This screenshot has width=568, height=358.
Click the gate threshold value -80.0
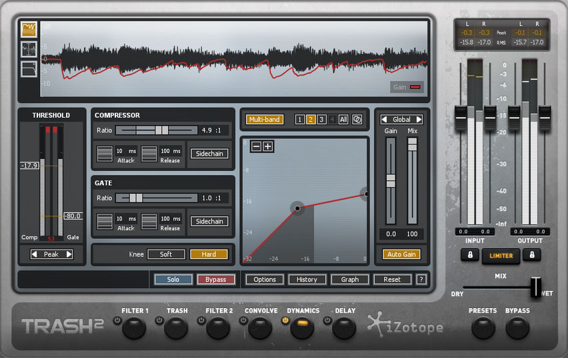point(73,216)
